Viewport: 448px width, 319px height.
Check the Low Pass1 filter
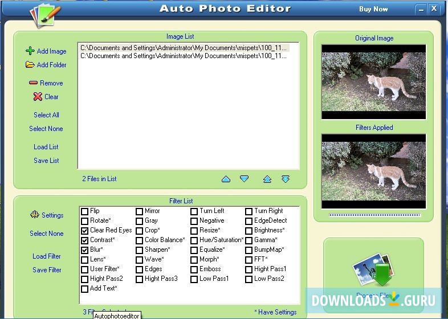pyautogui.click(x=194, y=279)
